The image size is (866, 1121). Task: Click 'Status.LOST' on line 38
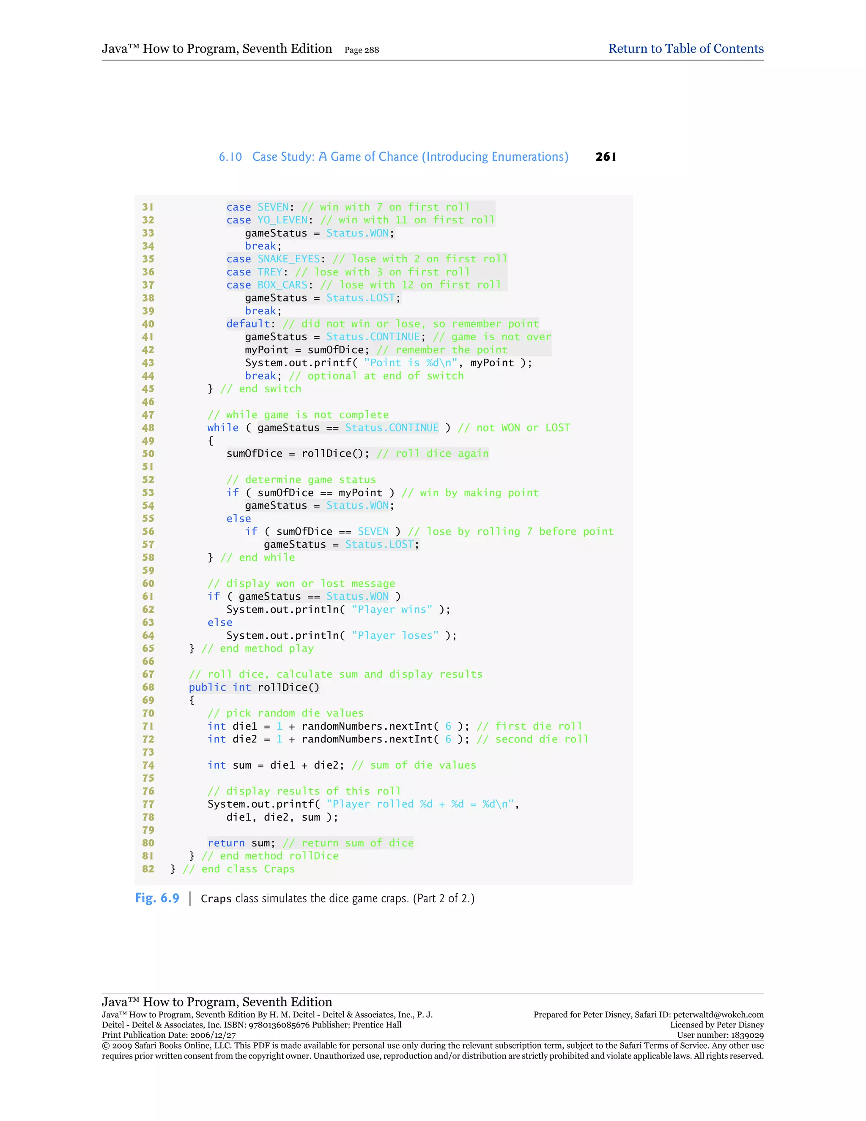tap(361, 298)
